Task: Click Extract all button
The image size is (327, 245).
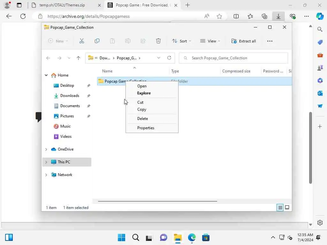Action: click(244, 41)
